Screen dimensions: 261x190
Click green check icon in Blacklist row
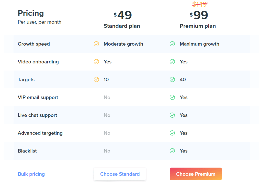(x=172, y=151)
